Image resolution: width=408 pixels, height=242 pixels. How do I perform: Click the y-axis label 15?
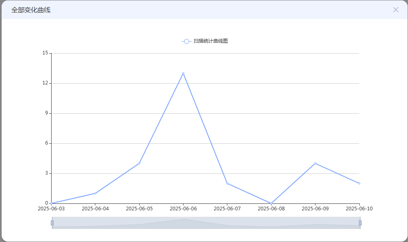click(45, 53)
